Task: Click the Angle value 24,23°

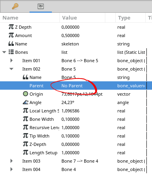Action: click(68, 102)
